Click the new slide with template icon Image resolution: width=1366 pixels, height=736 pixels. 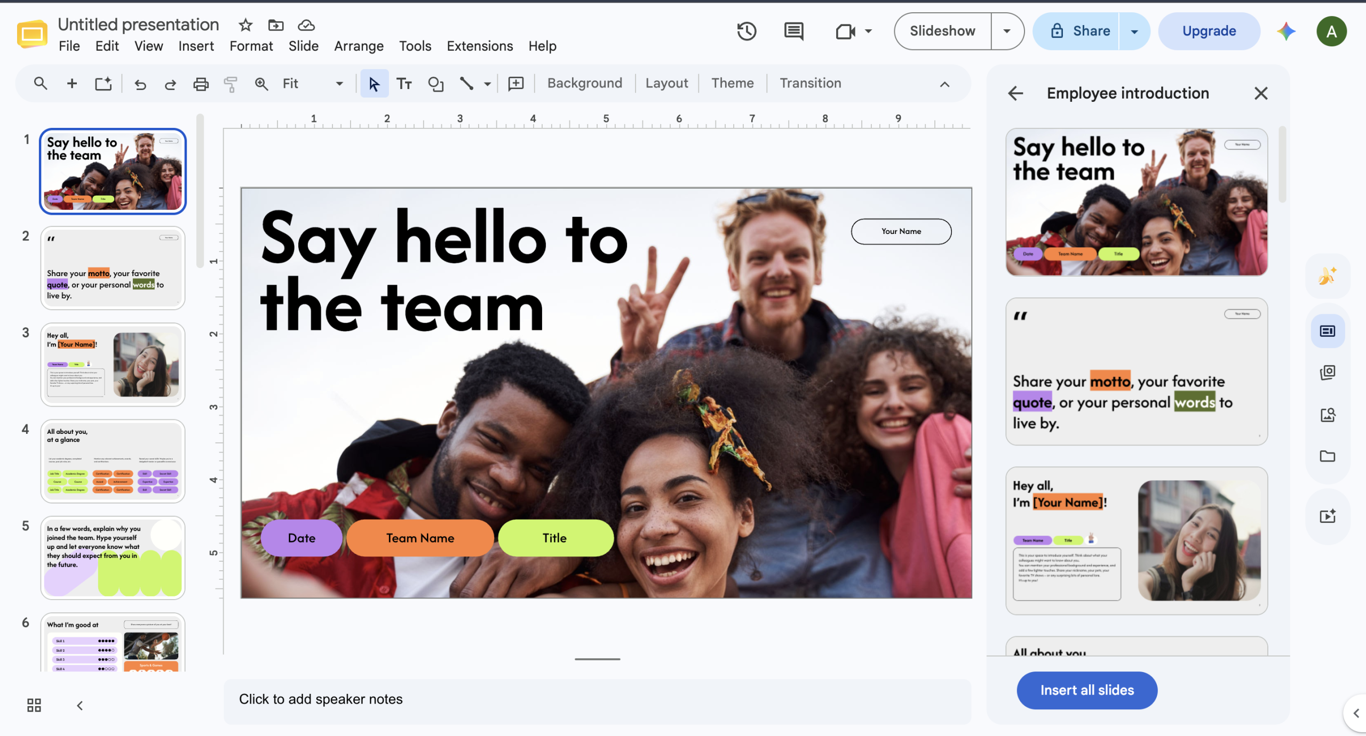coord(104,83)
